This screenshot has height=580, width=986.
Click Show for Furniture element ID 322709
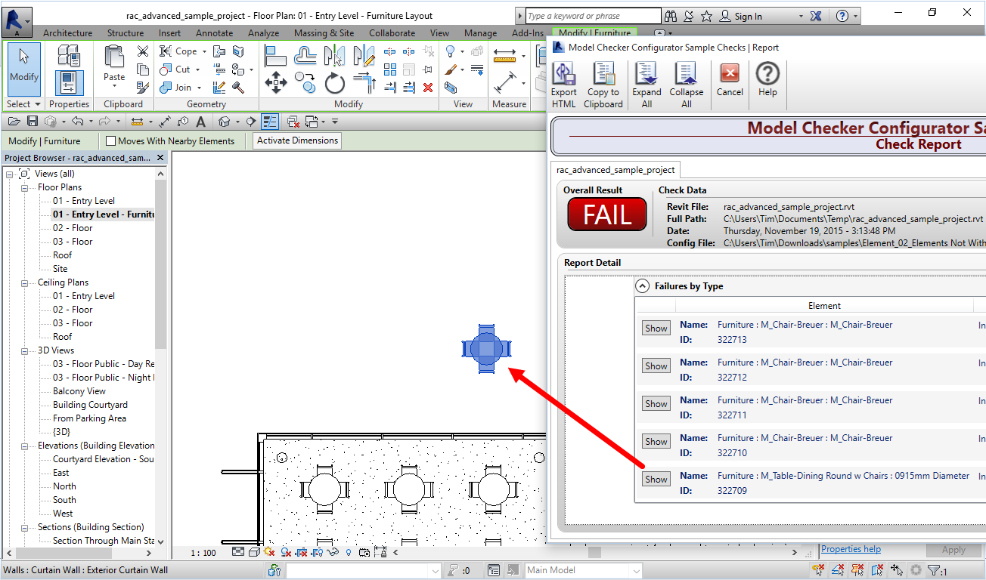[x=655, y=478]
